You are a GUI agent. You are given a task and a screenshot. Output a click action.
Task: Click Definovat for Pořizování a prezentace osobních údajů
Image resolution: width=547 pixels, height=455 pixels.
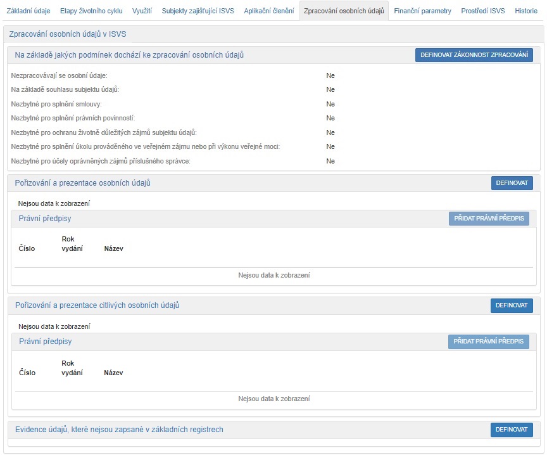pyautogui.click(x=512, y=183)
